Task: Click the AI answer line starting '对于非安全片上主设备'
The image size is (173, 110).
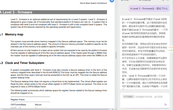Action: pos(144,58)
